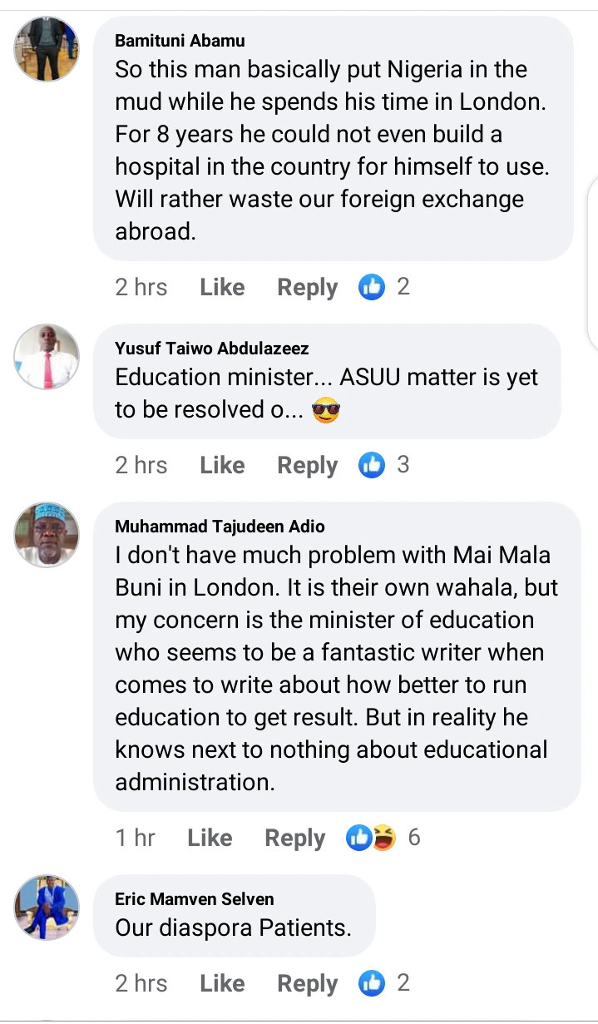
Task: Click the name Muhammad Tajudeen Adio
Action: (220, 527)
